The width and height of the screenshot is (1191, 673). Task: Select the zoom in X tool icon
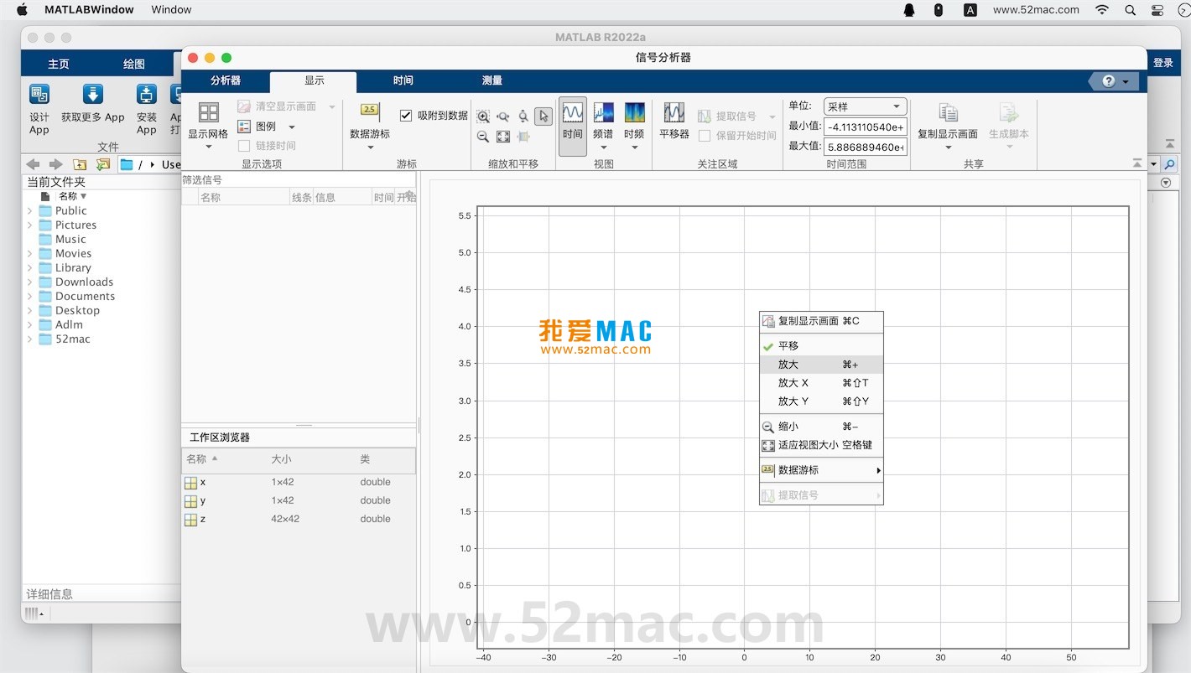[503, 116]
